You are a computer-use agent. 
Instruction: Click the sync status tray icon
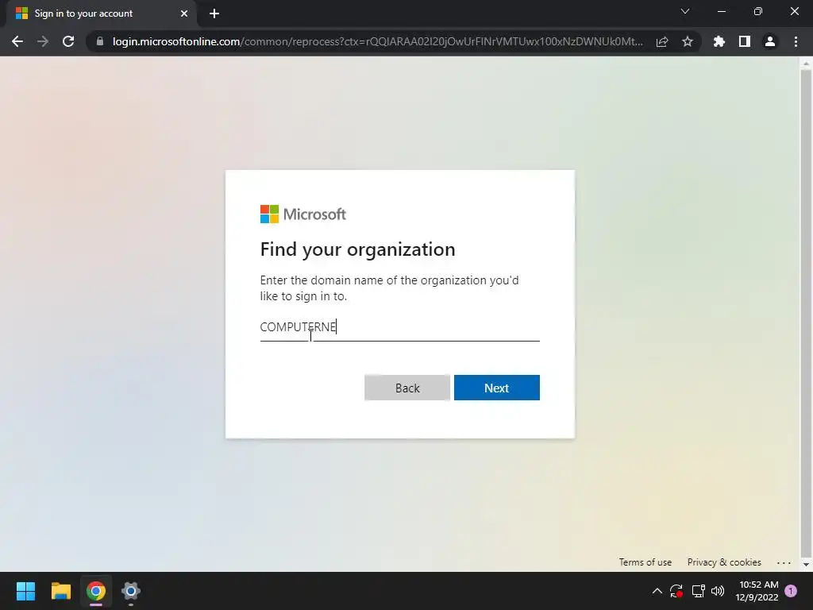(676, 591)
